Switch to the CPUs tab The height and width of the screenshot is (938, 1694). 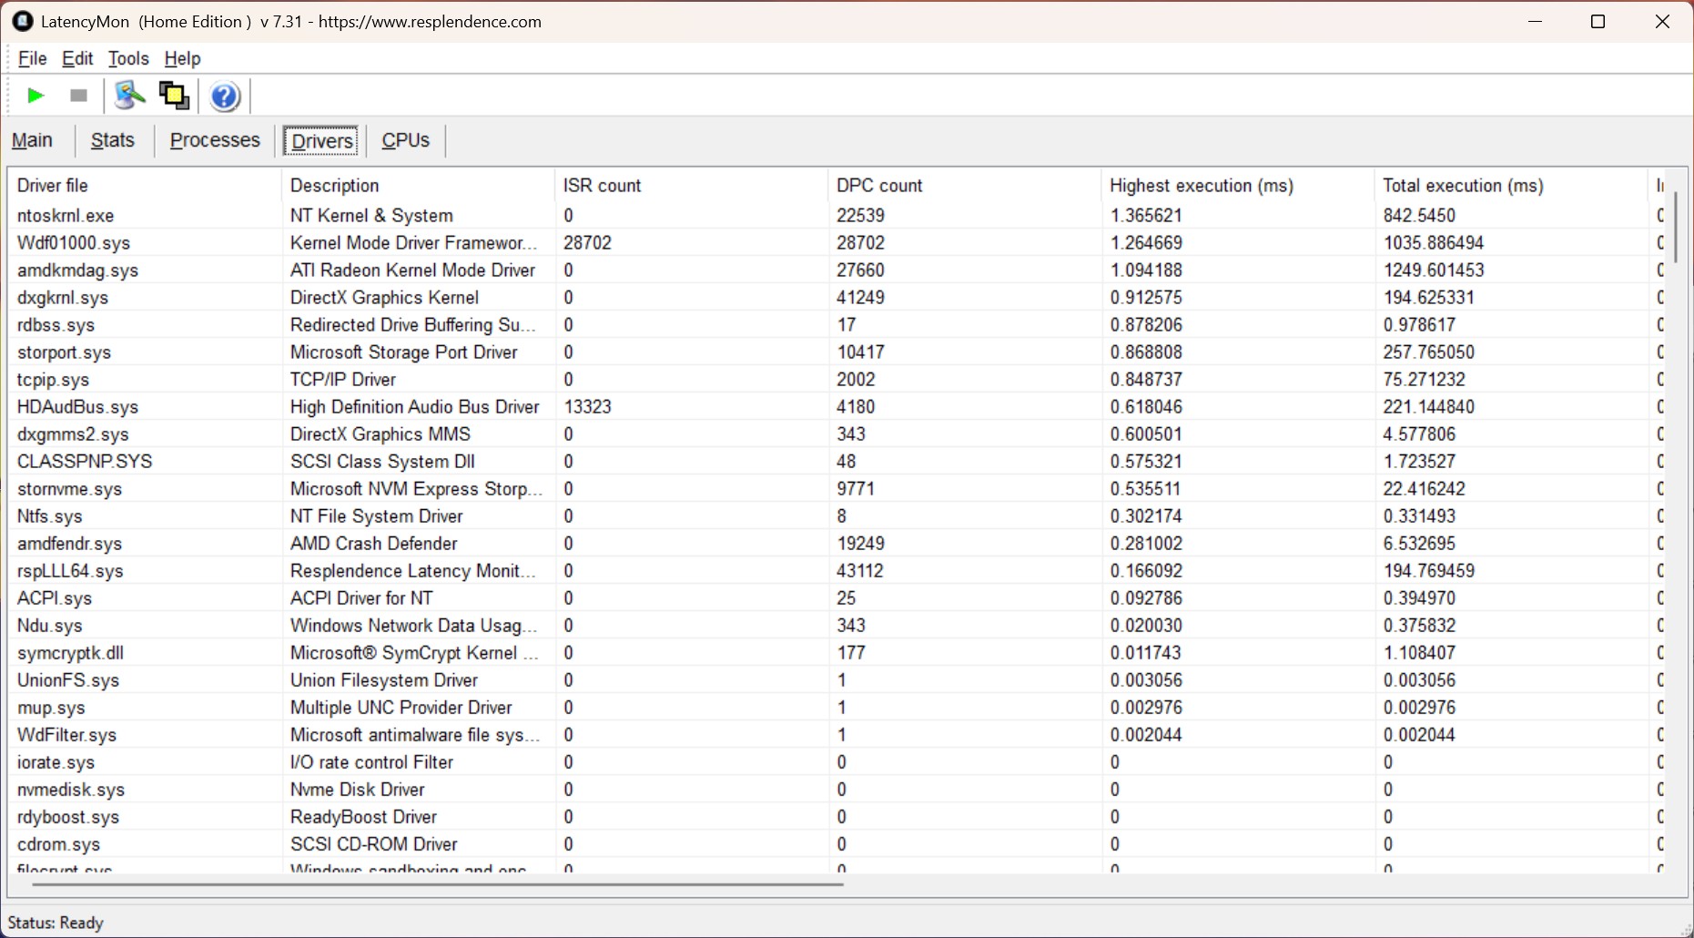(x=405, y=140)
